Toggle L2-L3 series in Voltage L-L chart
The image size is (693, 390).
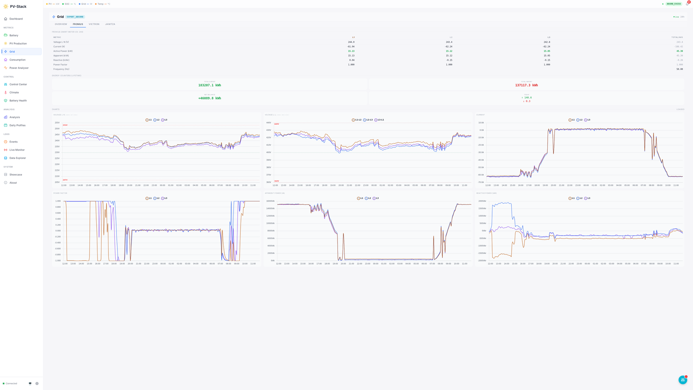[x=368, y=120]
